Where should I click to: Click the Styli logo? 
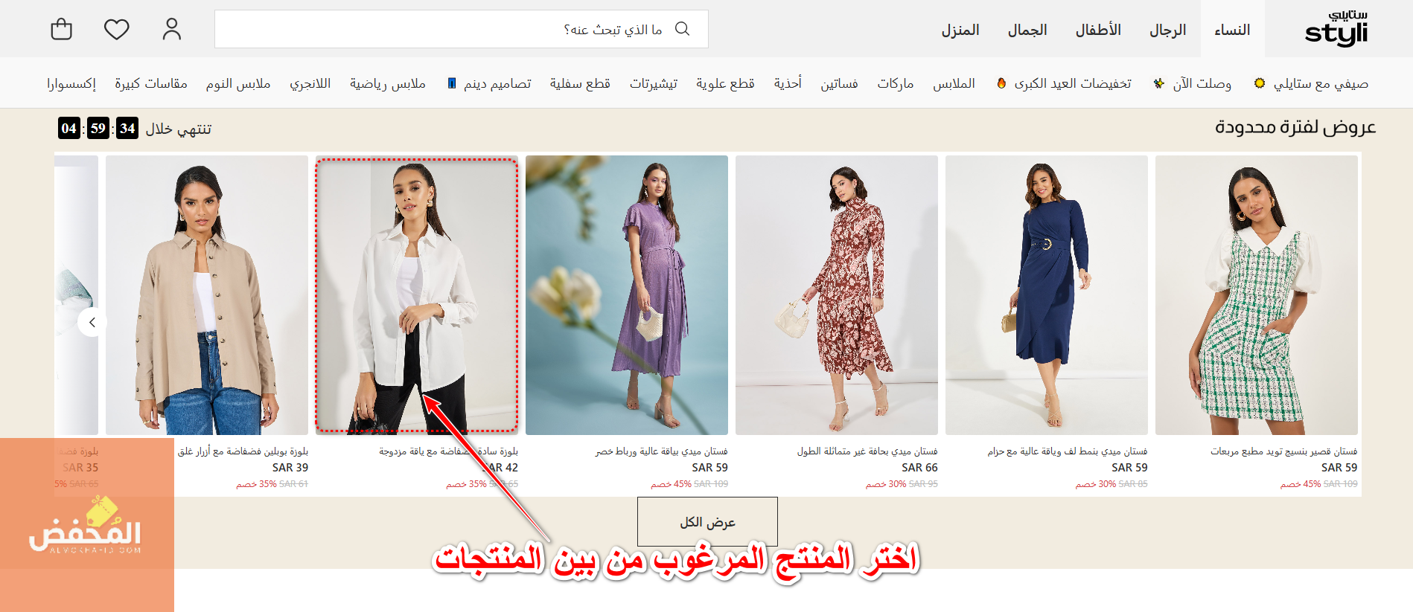coord(1336,29)
